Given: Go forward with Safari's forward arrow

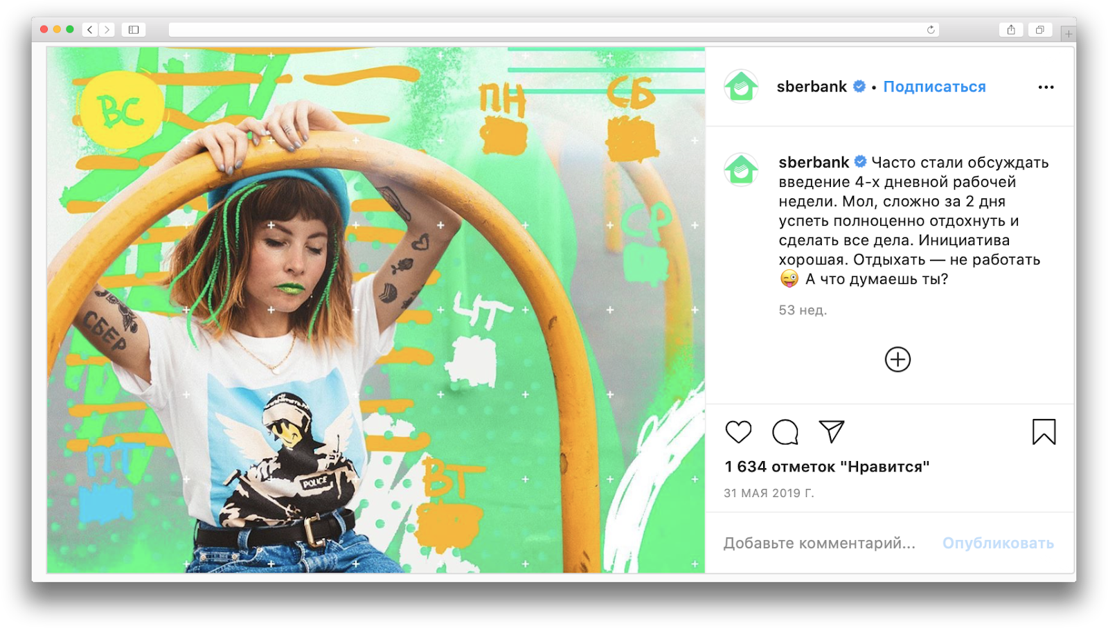Looking at the screenshot, I should tap(107, 30).
